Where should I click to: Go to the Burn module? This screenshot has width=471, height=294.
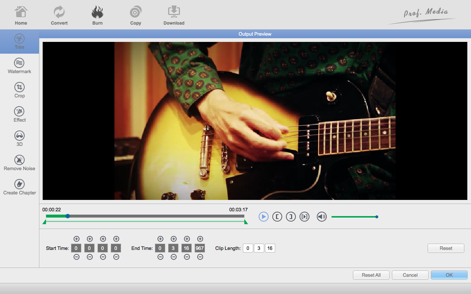click(x=98, y=15)
